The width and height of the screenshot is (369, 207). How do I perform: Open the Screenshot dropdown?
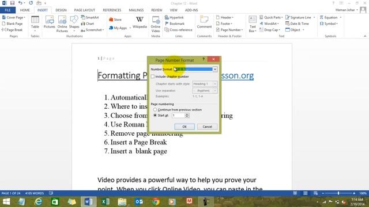pyautogui.click(x=92, y=30)
